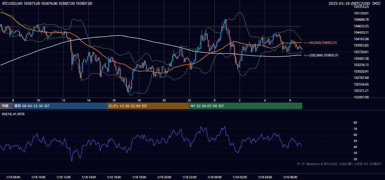Click the 103953.85 price axis value
The width and height of the screenshot is (385, 180).
coord(361,46)
